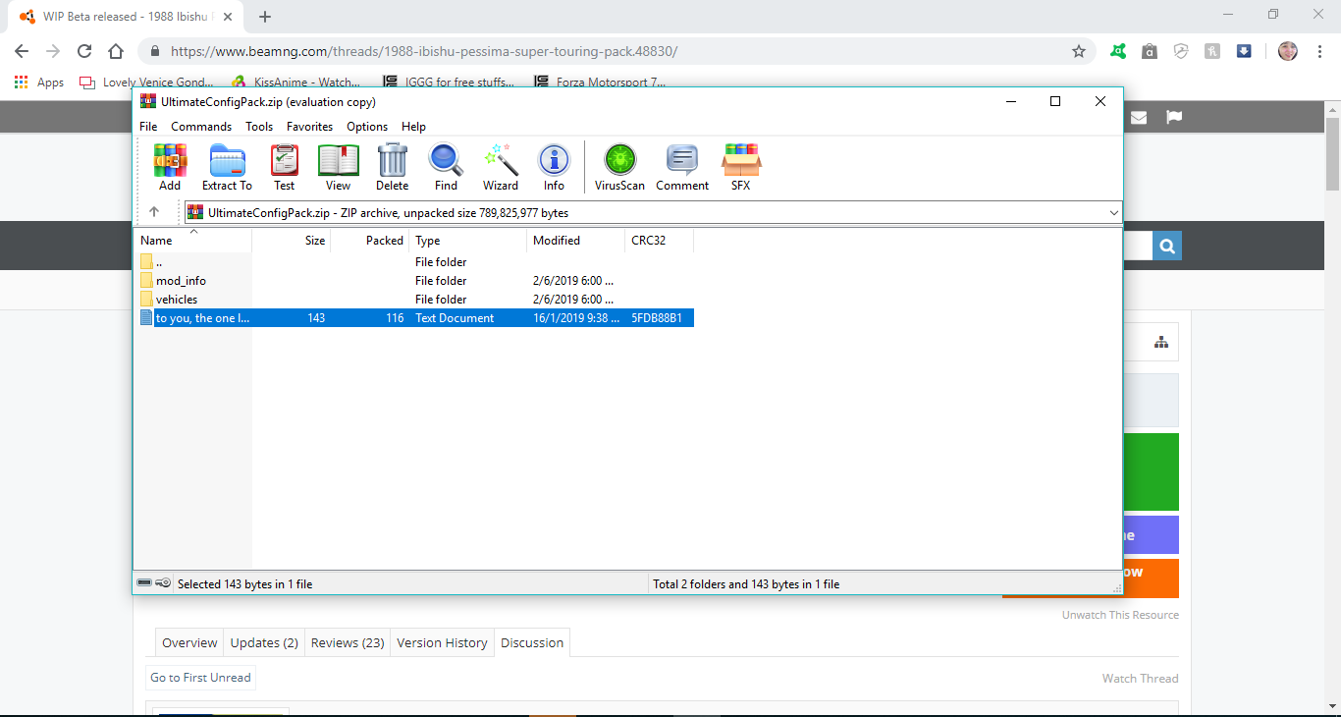Image resolution: width=1341 pixels, height=717 pixels.
Task: Run Test on the archive
Action: coord(284,167)
